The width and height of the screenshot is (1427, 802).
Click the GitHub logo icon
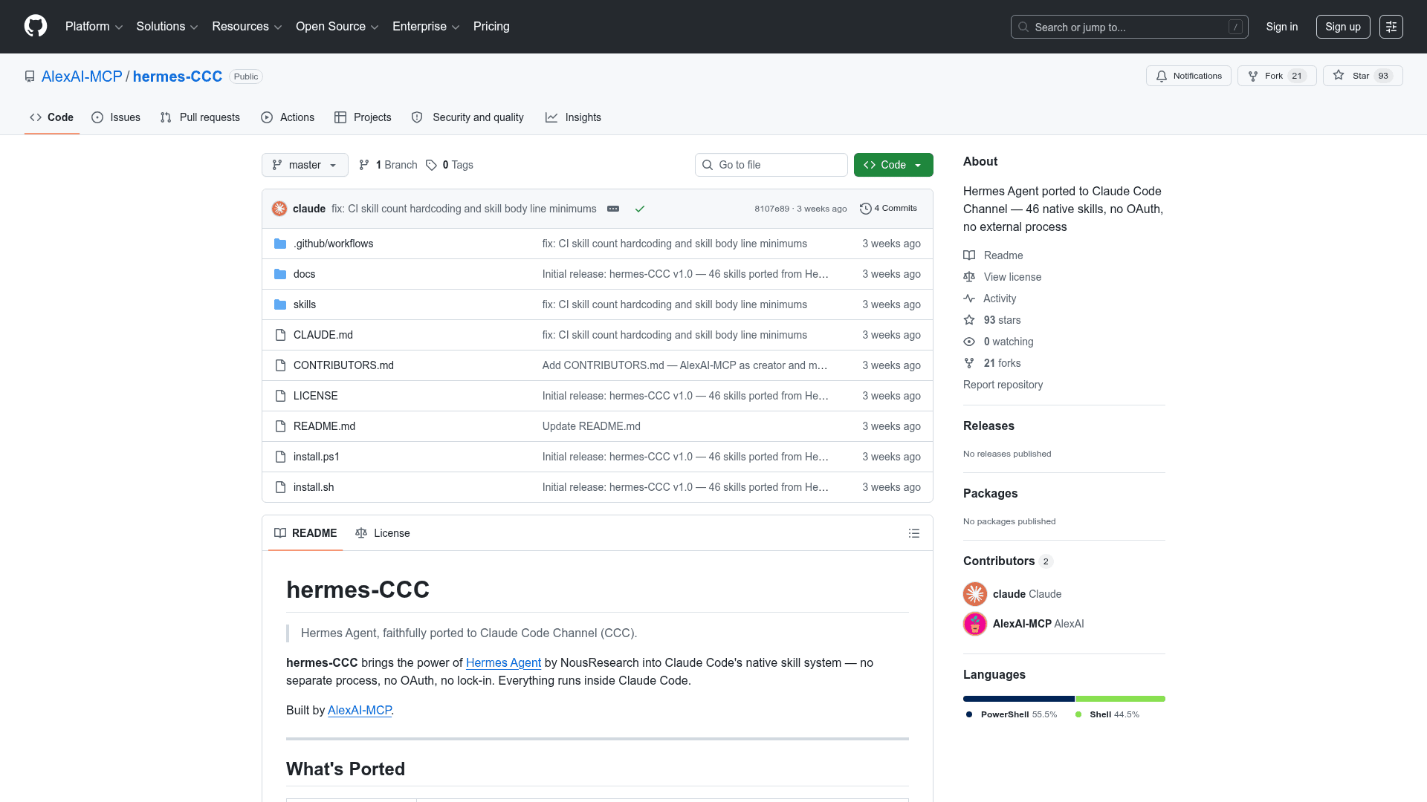click(x=36, y=26)
